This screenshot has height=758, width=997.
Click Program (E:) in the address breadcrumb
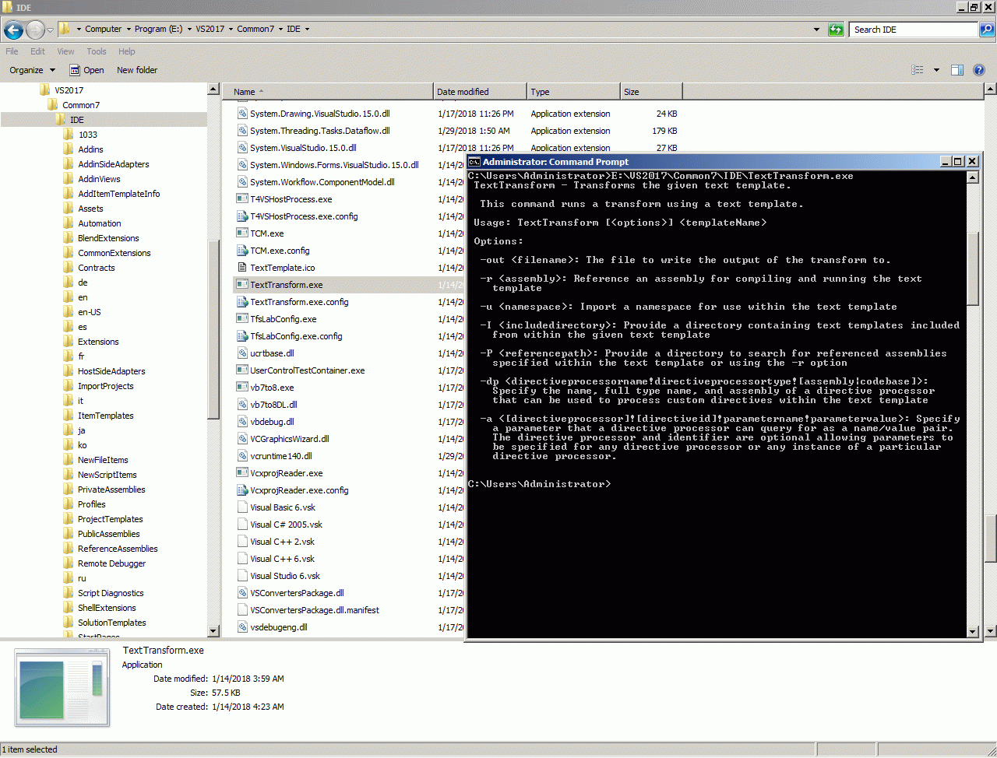tap(158, 30)
